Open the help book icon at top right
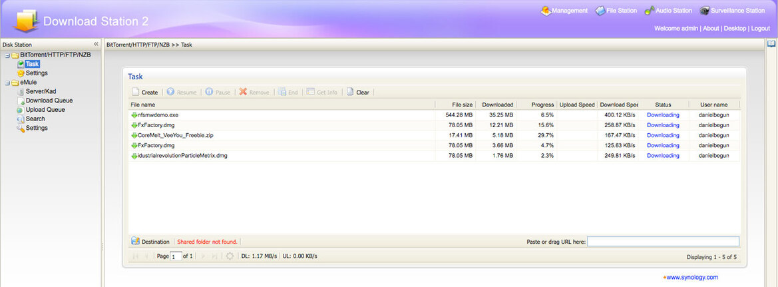The width and height of the screenshot is (778, 287). pos(771,44)
